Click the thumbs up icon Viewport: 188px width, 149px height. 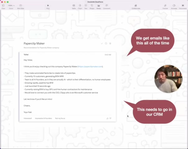click(107, 118)
